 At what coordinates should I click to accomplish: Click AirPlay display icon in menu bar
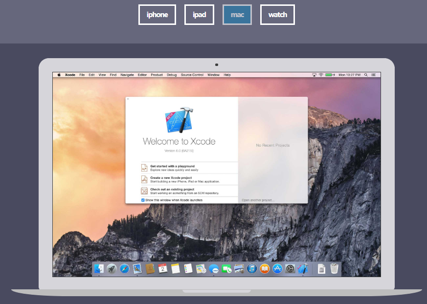(x=314, y=75)
